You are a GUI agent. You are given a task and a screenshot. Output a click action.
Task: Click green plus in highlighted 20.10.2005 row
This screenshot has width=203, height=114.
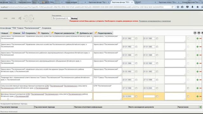(x=197, y=96)
